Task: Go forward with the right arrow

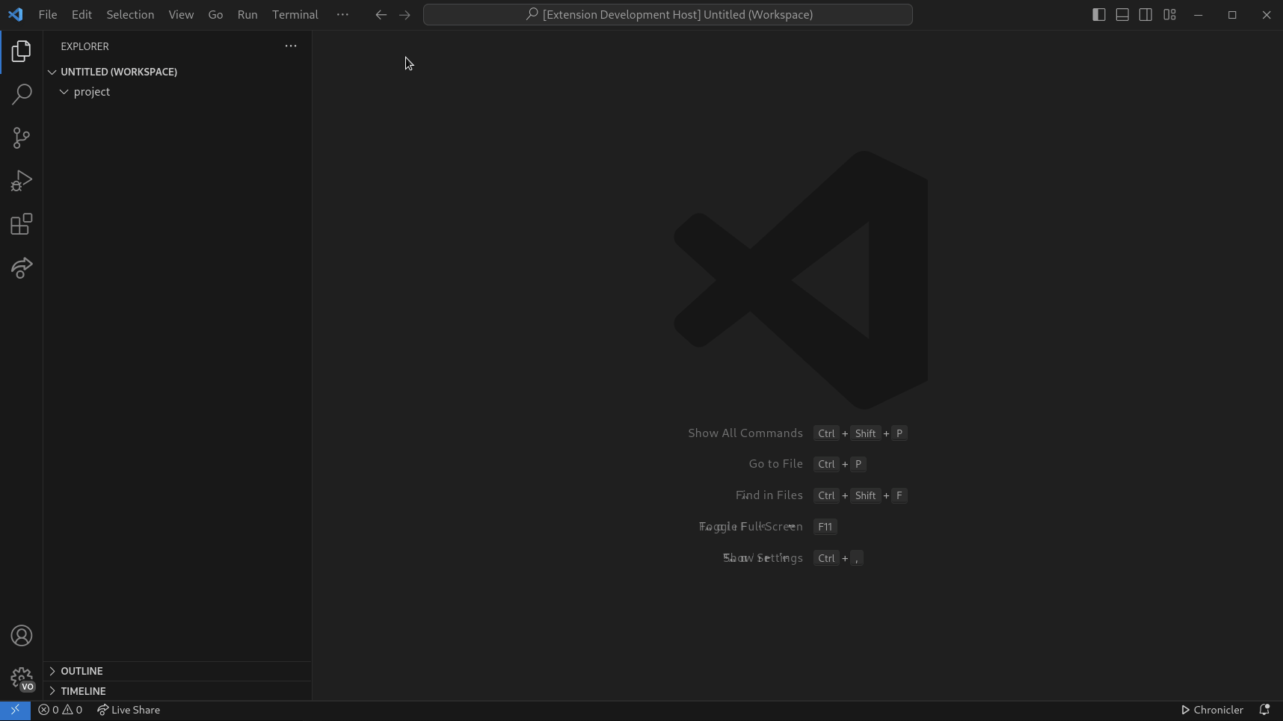Action: click(x=404, y=14)
